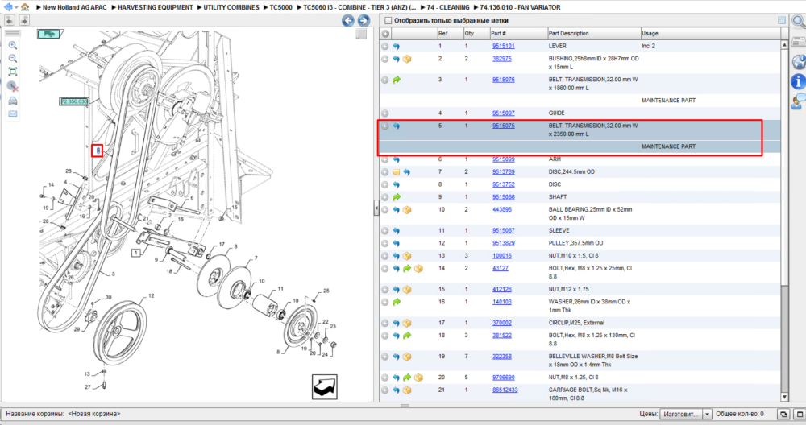The width and height of the screenshot is (806, 425).
Task: Open TC5000 breadcrumb
Action: pos(281,7)
